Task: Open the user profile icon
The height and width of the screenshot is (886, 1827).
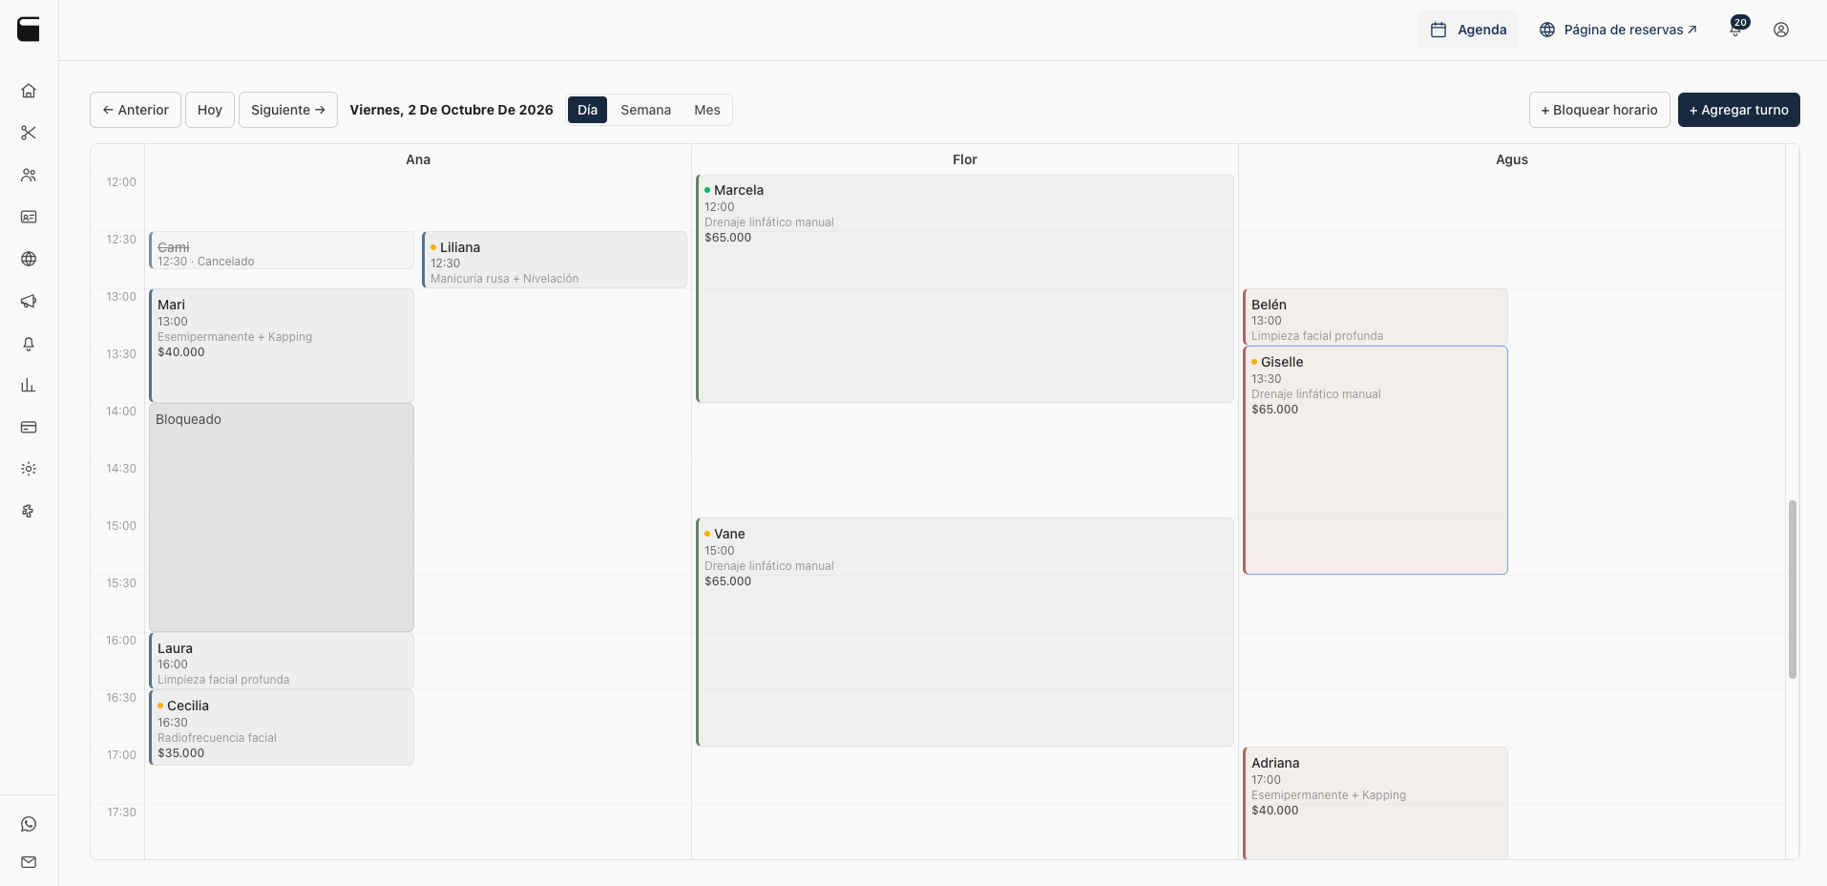Action: pos(1781,30)
